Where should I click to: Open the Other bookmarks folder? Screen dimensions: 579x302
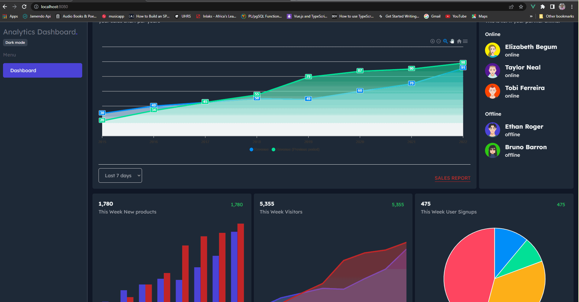[x=556, y=16]
